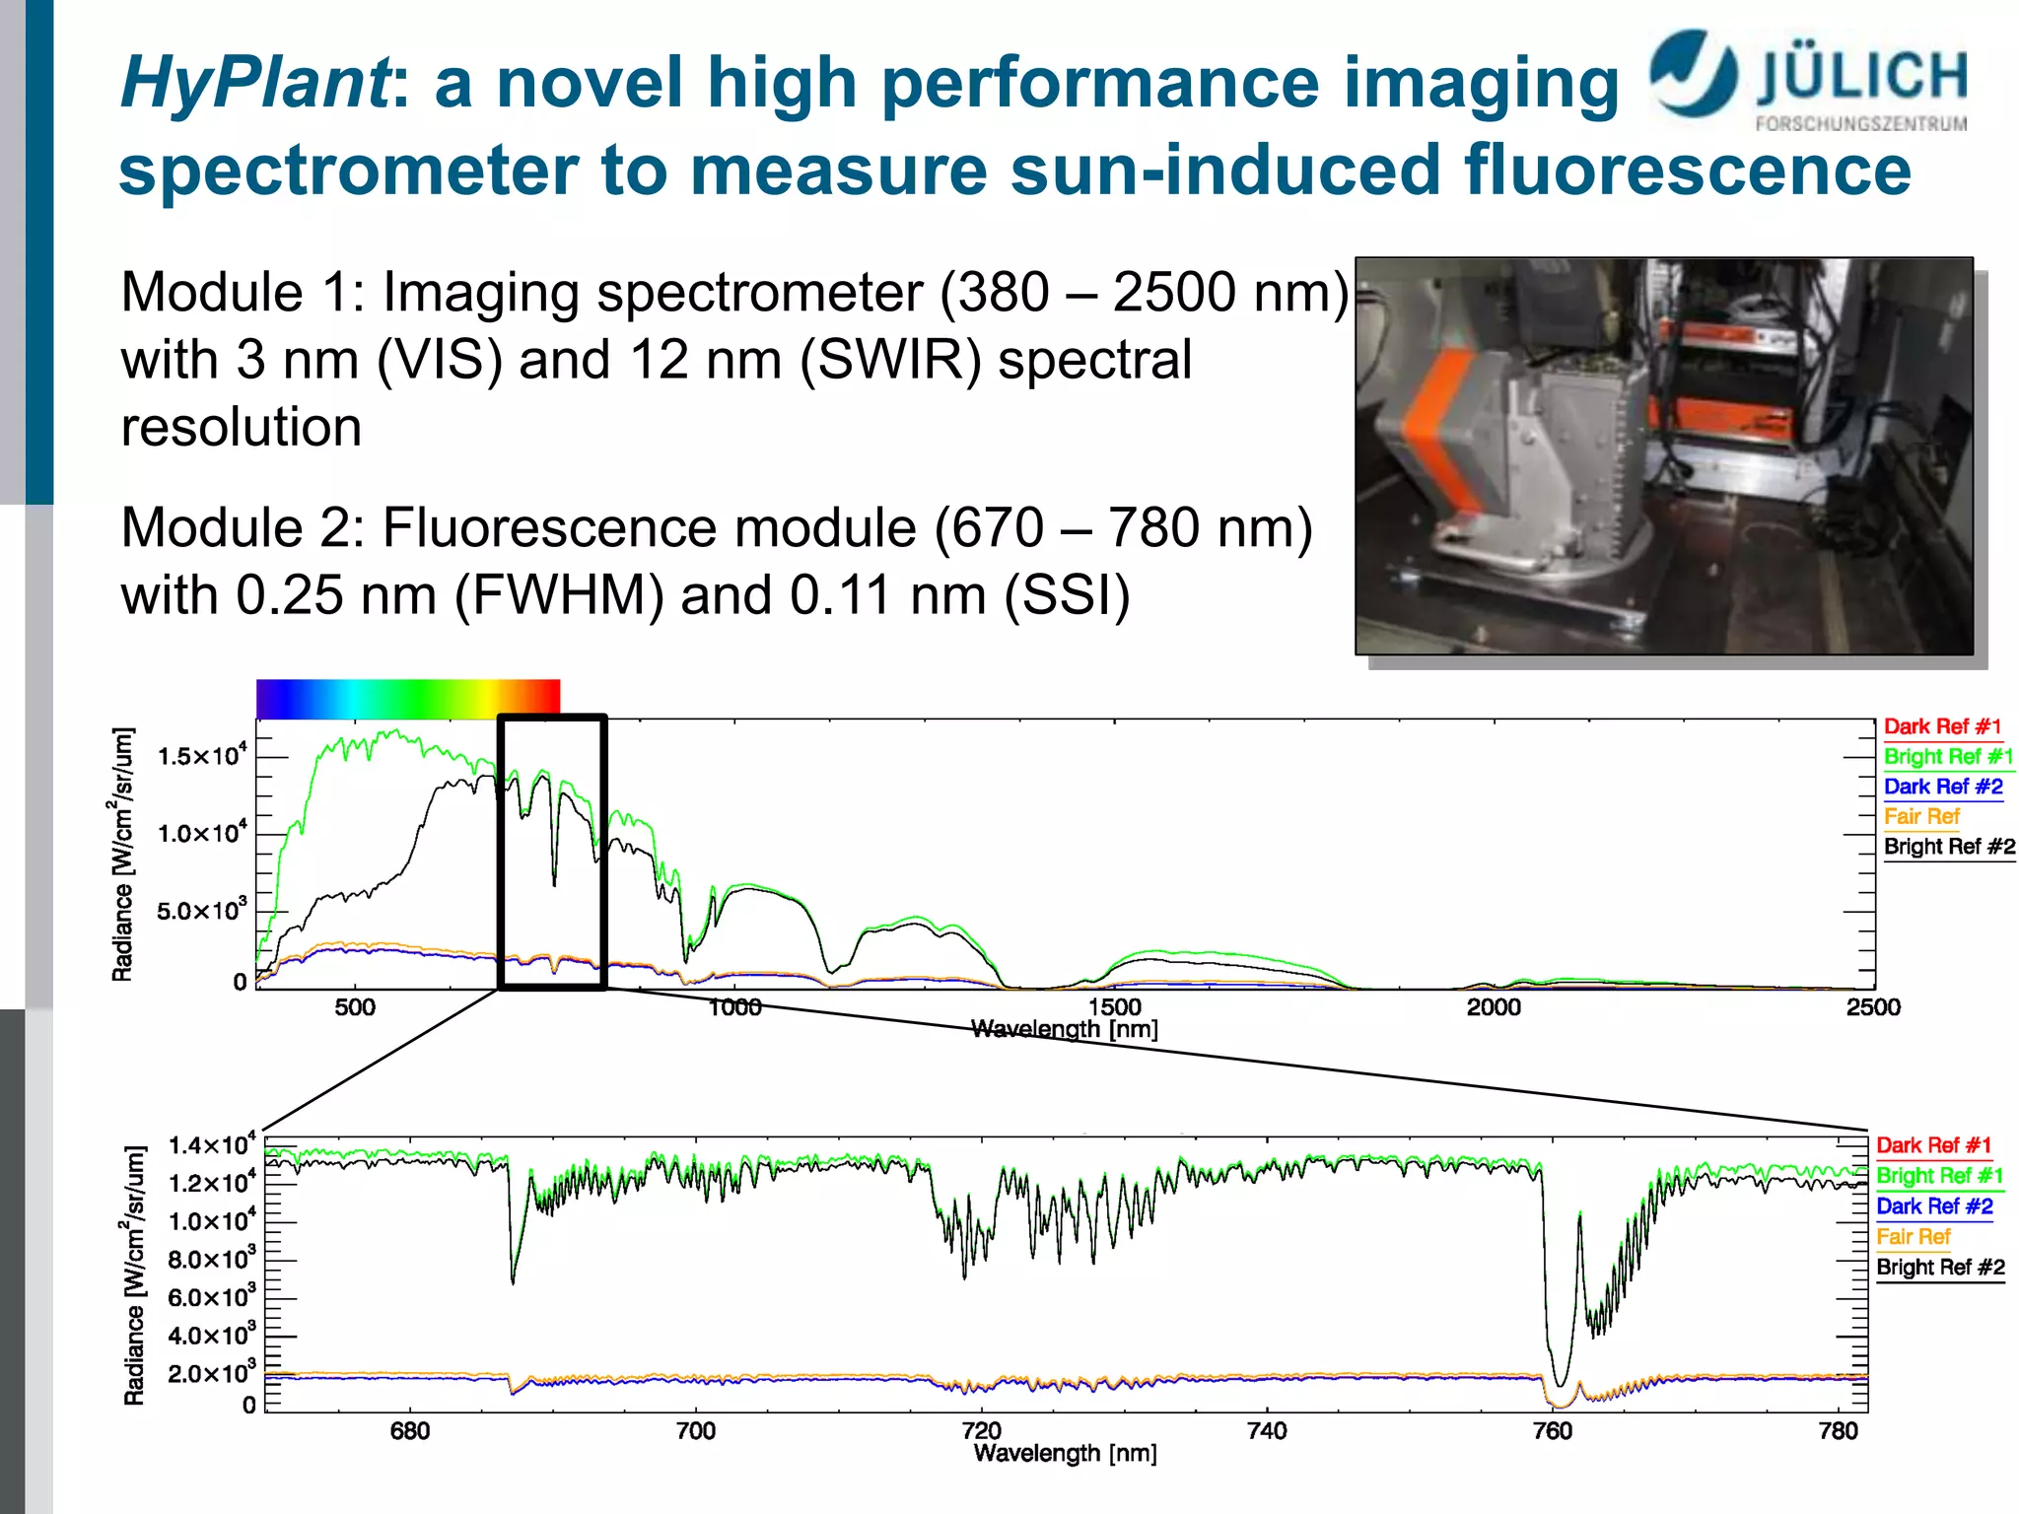
Task: Click the HyPlant instrument photo
Action: 1664,456
